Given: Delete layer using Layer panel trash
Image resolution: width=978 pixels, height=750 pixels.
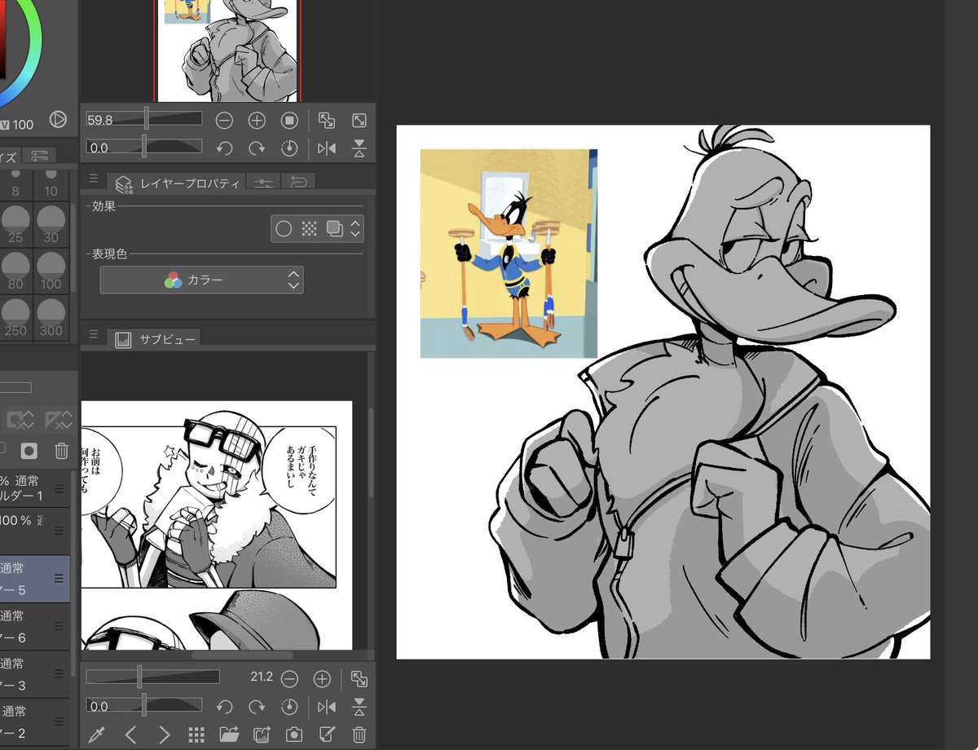Looking at the screenshot, I should [x=61, y=450].
